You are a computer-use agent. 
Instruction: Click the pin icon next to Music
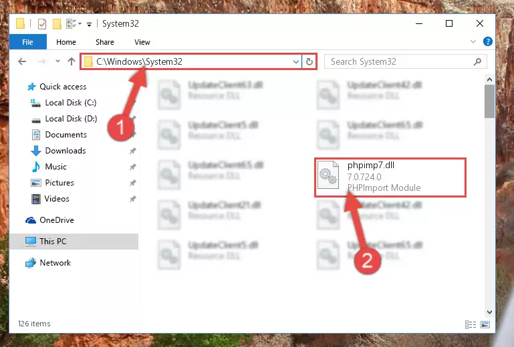(x=132, y=167)
